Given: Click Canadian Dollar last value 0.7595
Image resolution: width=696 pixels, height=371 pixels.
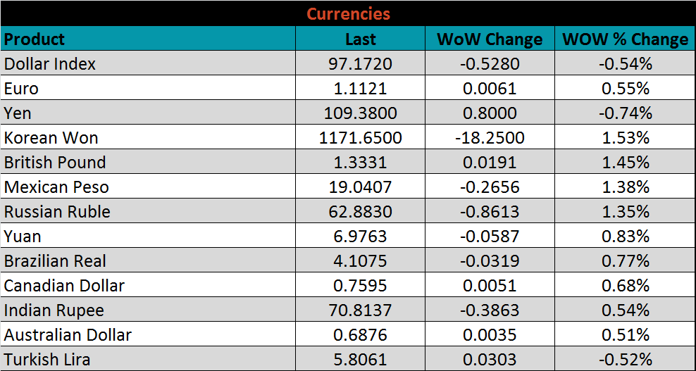Looking at the screenshot, I should [x=360, y=286].
